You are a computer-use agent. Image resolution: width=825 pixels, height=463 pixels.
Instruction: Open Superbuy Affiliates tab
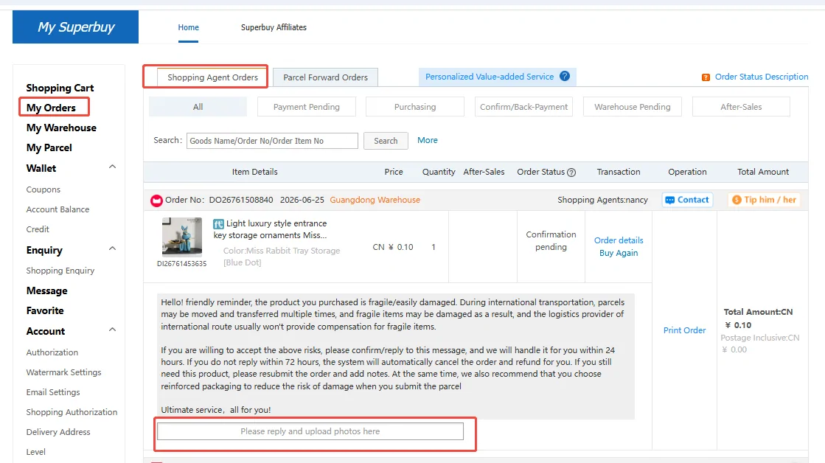(274, 27)
